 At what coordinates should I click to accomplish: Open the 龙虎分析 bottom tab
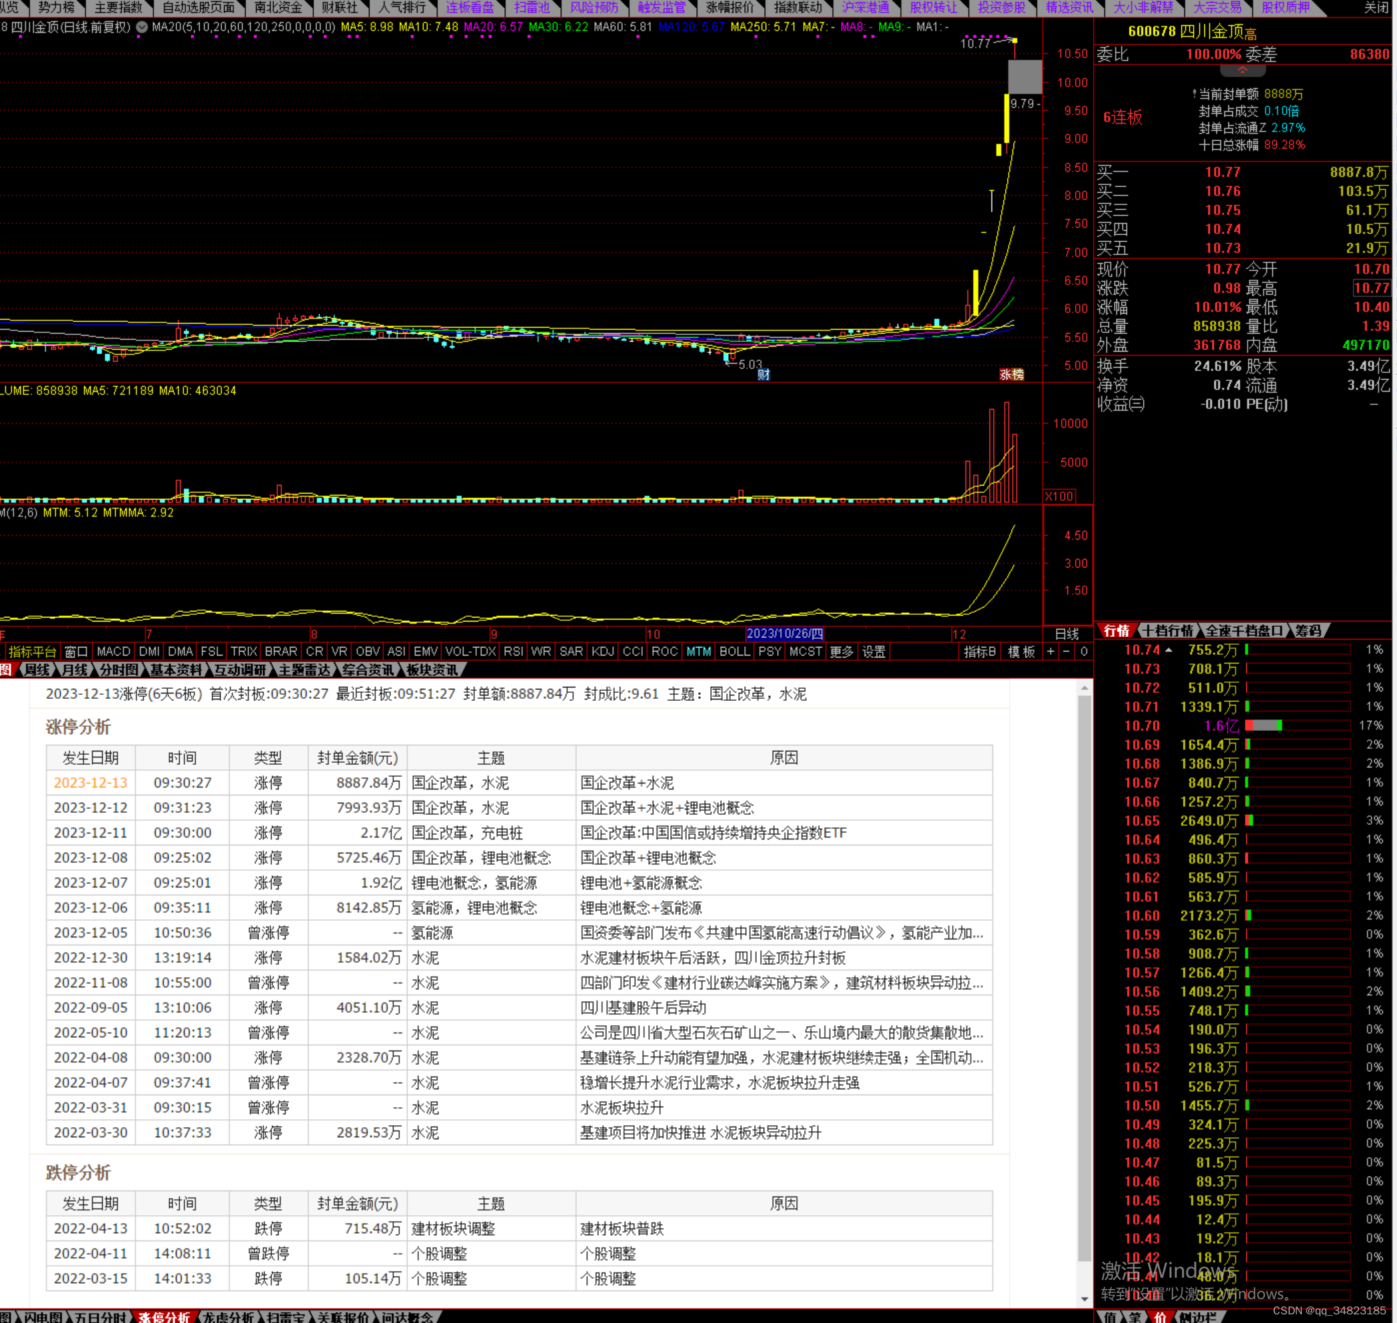pyautogui.click(x=228, y=1316)
